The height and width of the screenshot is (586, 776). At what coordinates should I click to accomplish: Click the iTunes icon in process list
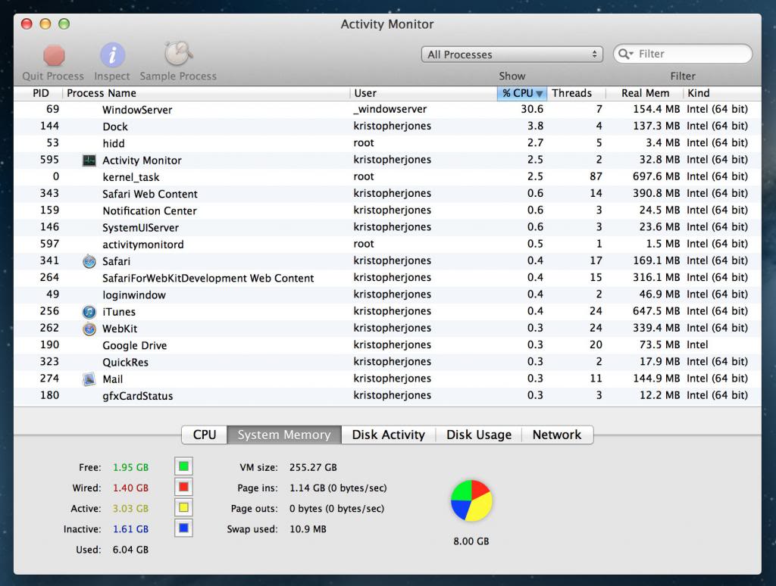[89, 311]
